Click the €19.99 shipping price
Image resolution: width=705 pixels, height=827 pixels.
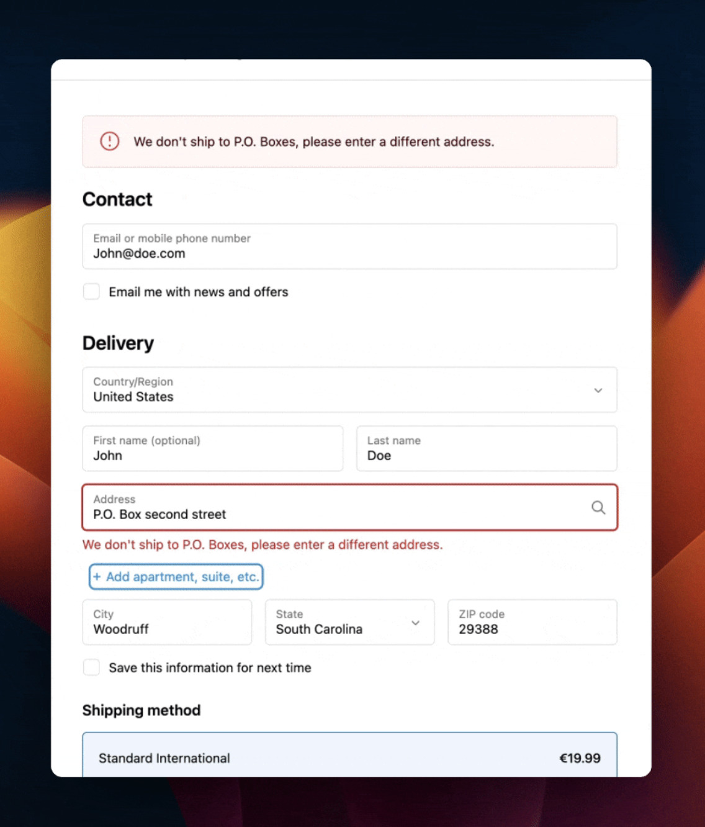click(x=580, y=758)
